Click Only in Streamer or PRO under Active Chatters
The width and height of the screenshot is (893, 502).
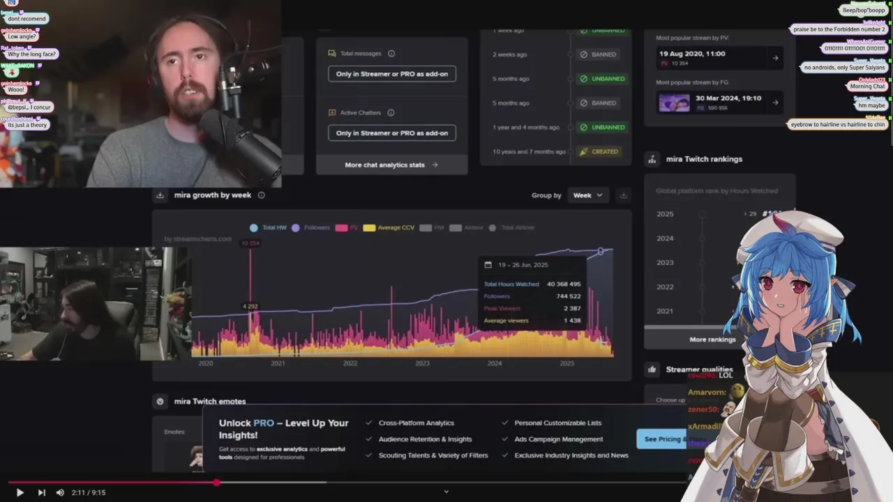coord(392,132)
